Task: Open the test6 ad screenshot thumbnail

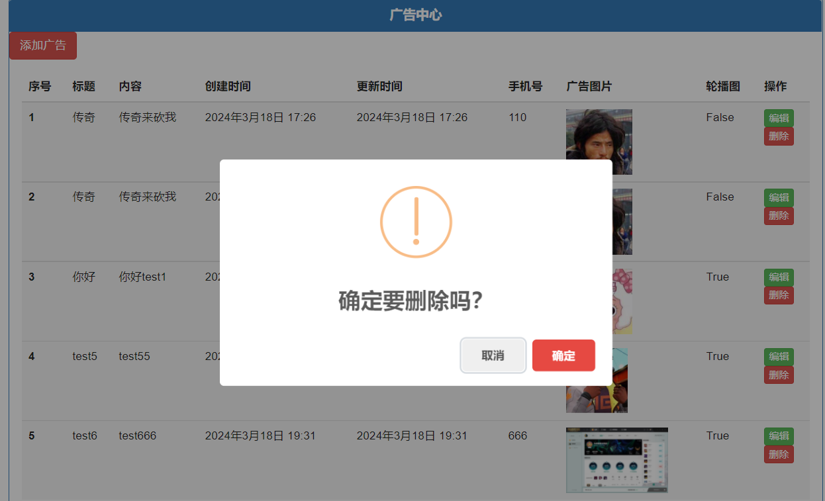Action: pos(617,460)
